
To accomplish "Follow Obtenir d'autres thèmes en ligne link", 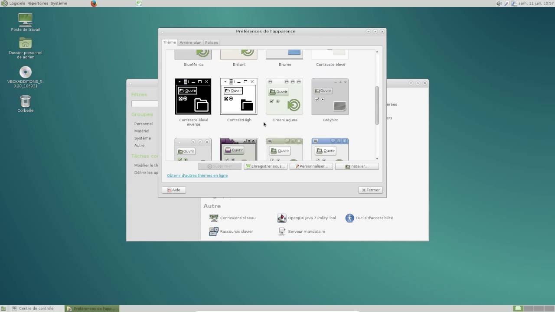I will click(x=197, y=175).
